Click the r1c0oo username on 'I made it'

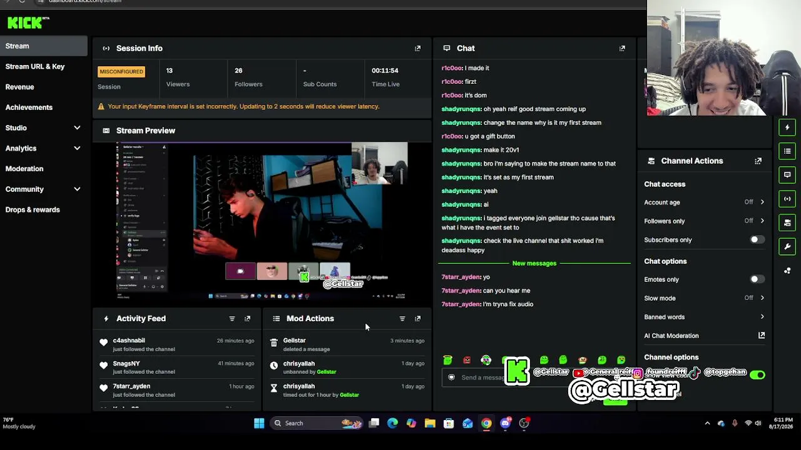click(x=452, y=68)
